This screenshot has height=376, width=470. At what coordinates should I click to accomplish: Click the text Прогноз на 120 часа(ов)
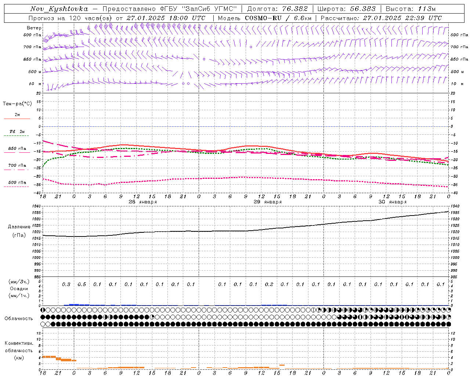tap(70, 18)
